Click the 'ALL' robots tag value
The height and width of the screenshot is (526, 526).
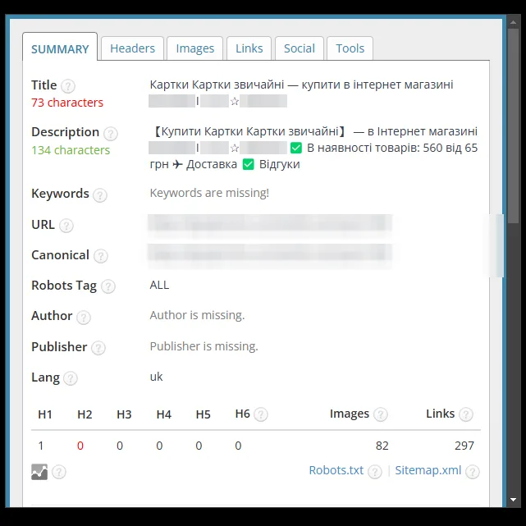[x=159, y=285]
